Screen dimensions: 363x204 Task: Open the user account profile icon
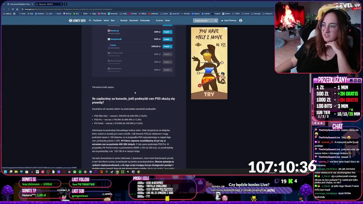pyautogui.click(x=240, y=20)
